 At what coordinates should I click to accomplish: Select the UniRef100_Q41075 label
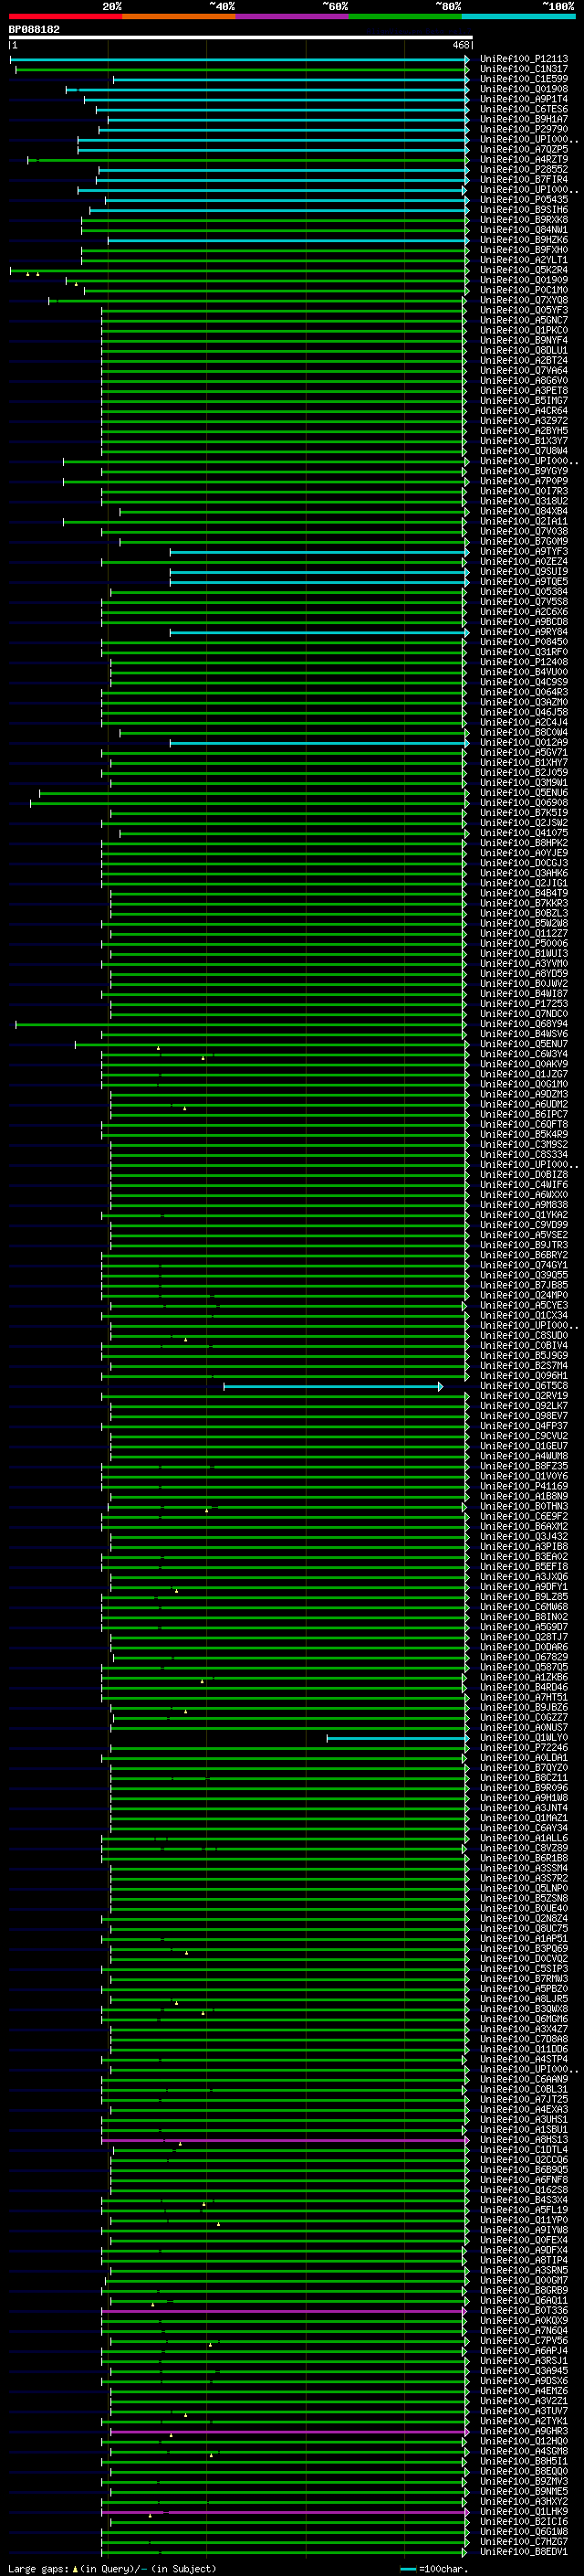[523, 832]
